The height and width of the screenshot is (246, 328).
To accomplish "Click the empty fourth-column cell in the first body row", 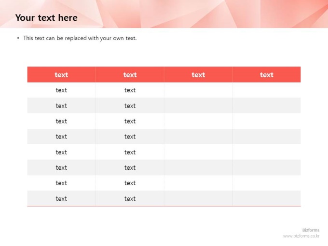I will point(267,90).
